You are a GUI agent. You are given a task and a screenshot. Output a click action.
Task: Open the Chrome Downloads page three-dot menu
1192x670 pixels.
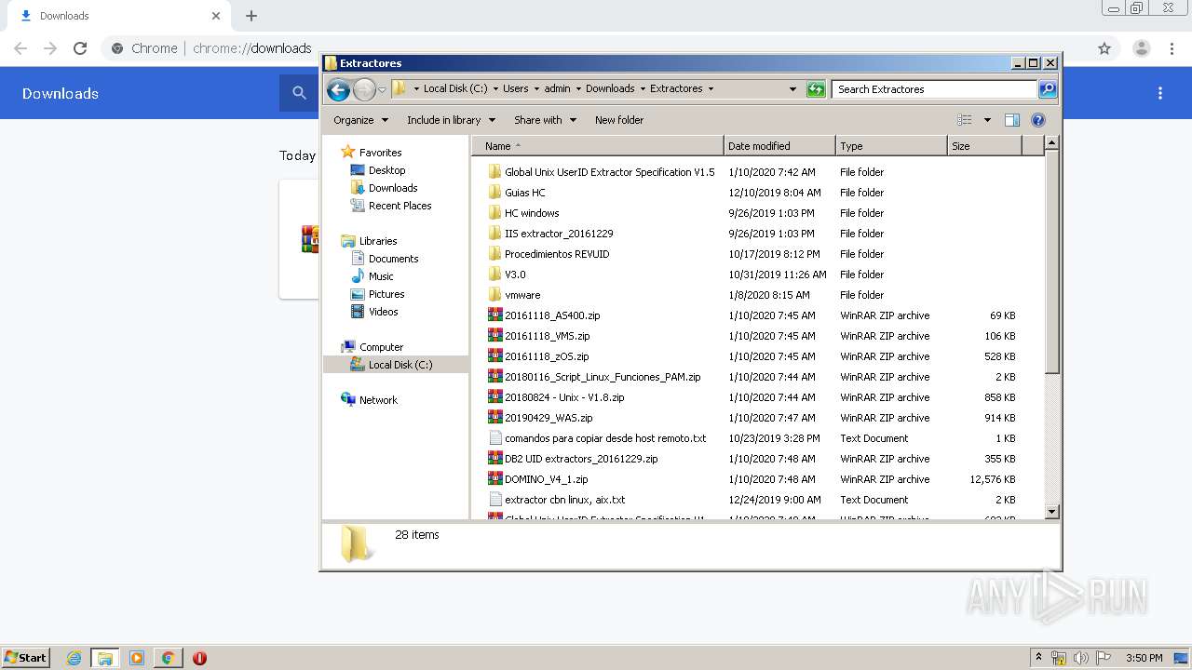pos(1160,93)
